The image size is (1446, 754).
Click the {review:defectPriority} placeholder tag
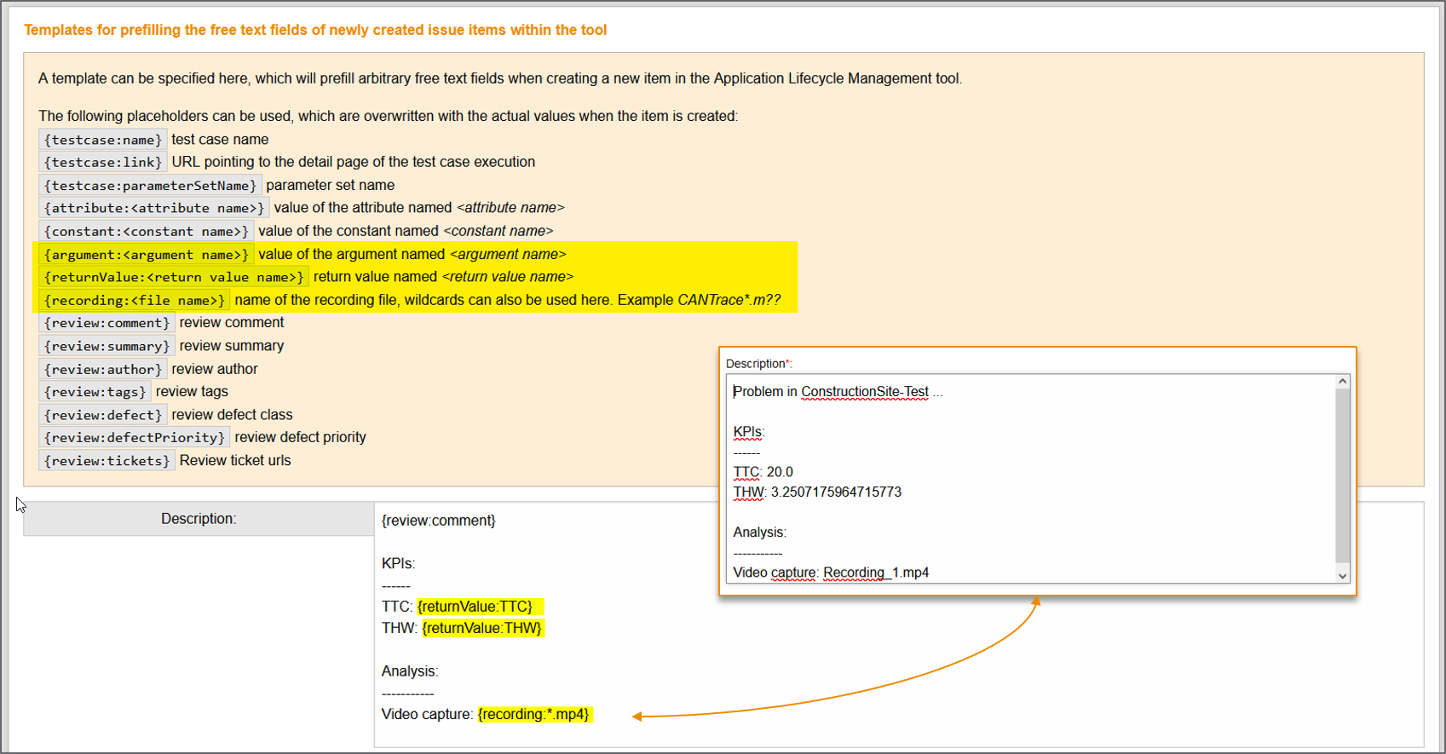coord(134,438)
